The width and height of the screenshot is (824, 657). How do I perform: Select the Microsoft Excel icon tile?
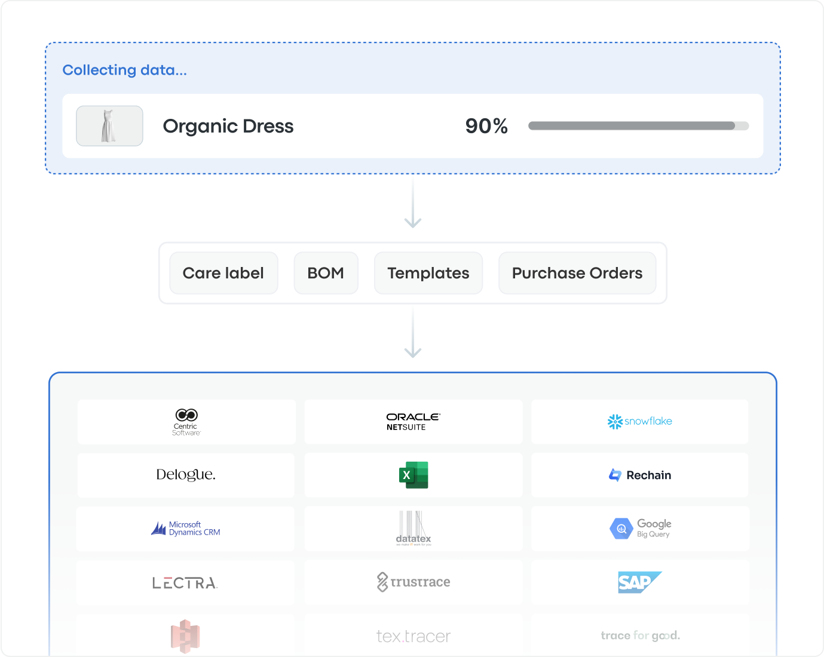413,475
